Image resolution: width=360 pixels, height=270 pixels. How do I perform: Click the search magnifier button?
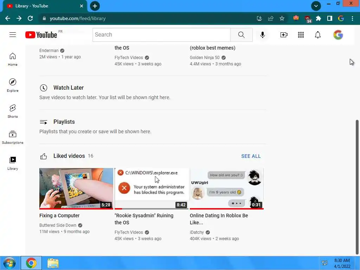241,35
